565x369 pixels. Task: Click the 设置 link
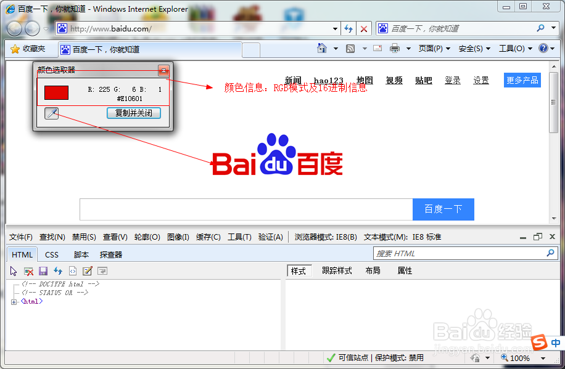click(x=481, y=80)
